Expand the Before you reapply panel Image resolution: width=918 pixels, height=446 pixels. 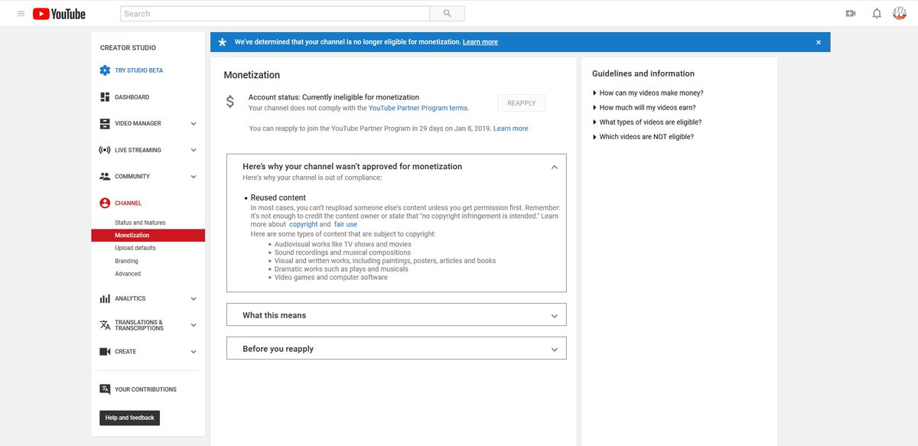coord(396,349)
